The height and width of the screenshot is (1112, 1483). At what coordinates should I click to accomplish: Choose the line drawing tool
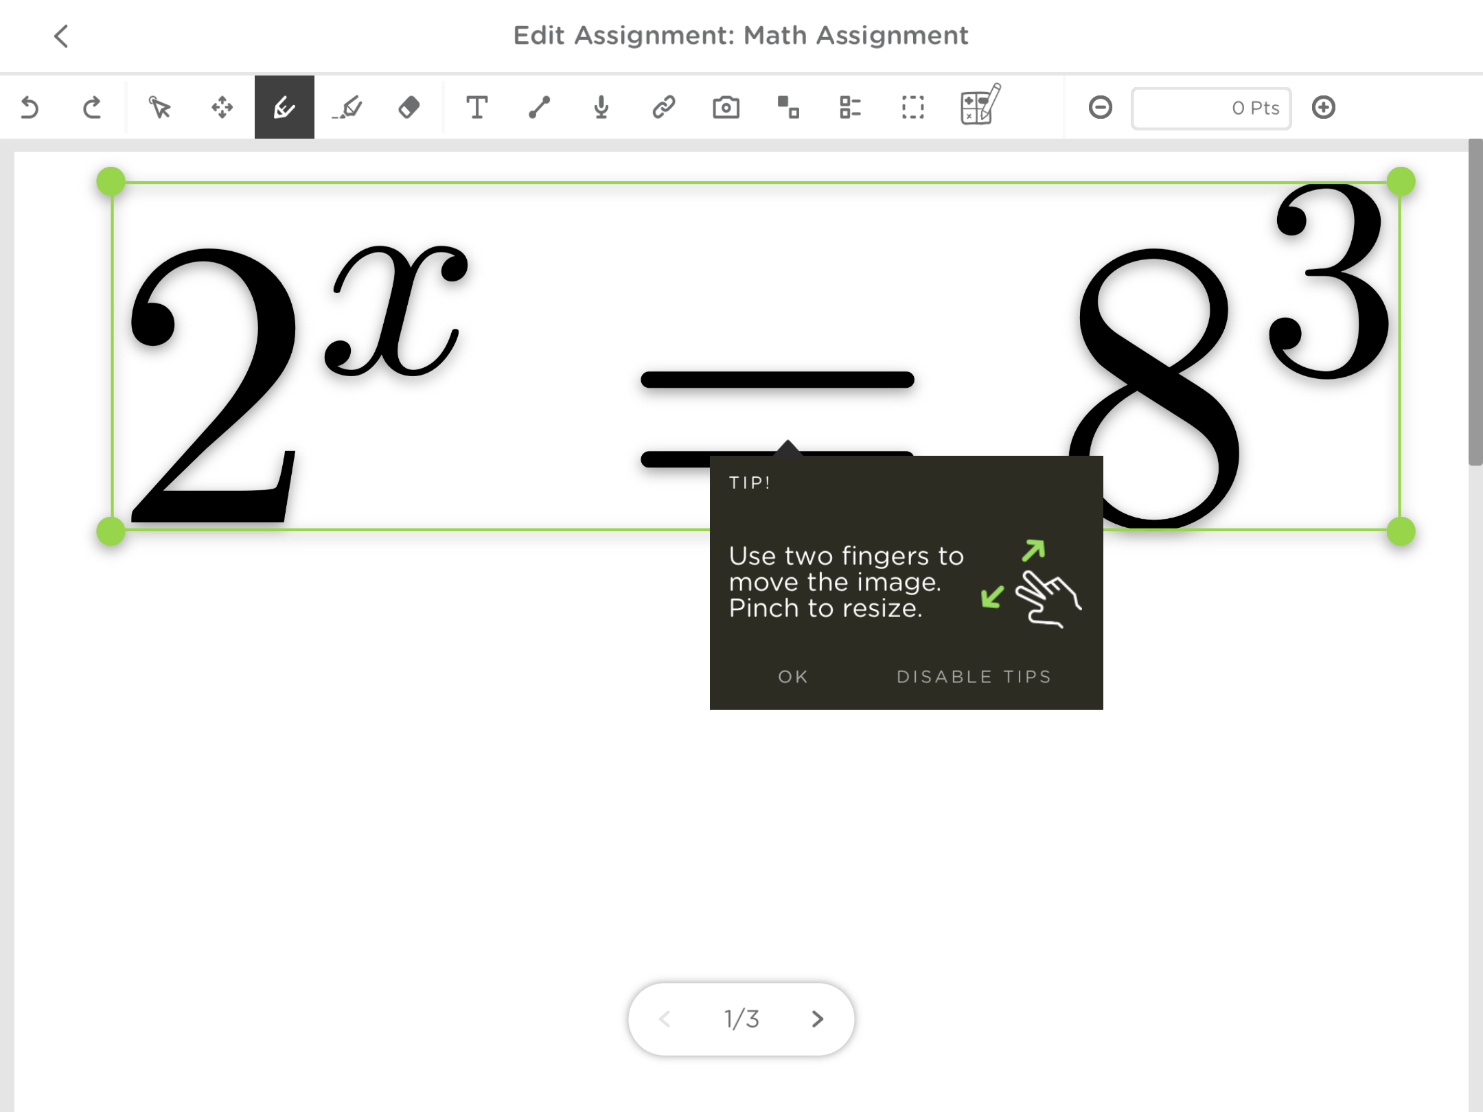(539, 107)
